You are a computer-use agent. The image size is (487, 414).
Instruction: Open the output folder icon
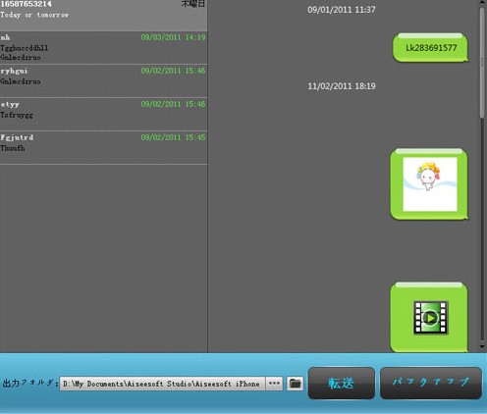tap(295, 384)
